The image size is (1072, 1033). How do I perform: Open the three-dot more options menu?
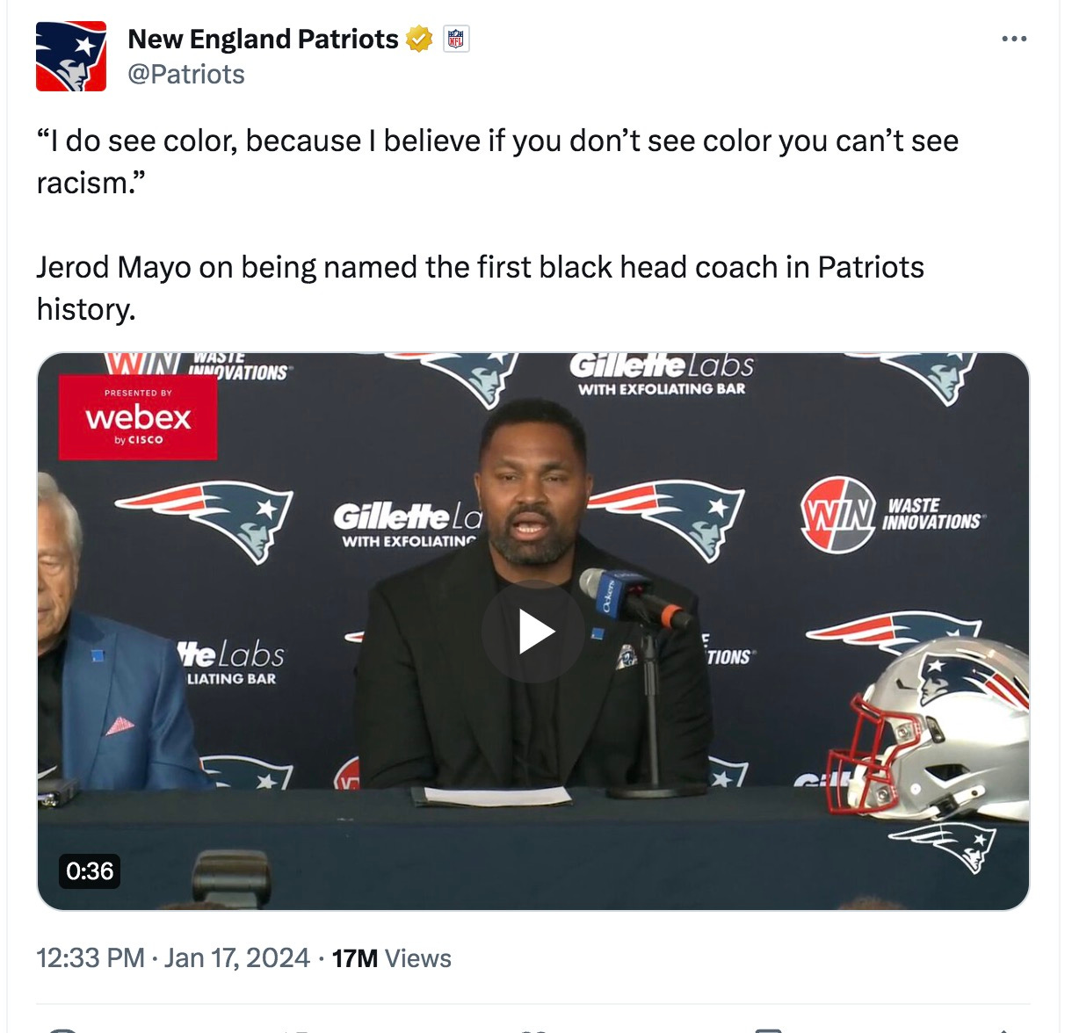(x=1014, y=39)
